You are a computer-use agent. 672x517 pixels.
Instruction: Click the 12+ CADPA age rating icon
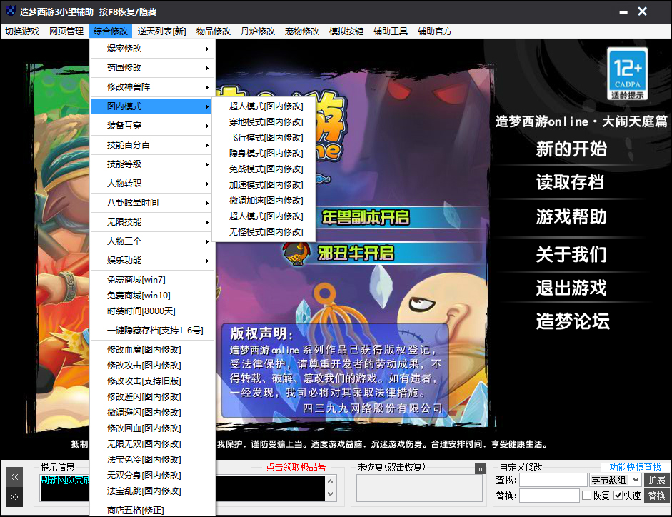(x=627, y=74)
